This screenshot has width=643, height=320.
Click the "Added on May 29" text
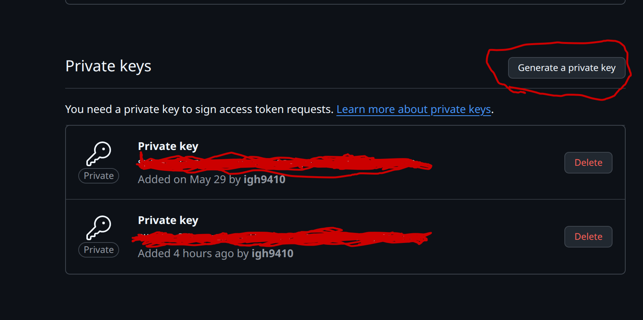(182, 180)
